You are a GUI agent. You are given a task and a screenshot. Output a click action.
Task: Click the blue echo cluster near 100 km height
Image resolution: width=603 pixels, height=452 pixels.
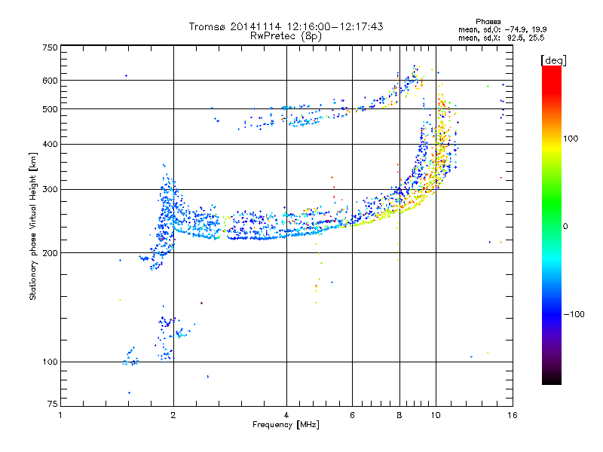pyautogui.click(x=130, y=357)
